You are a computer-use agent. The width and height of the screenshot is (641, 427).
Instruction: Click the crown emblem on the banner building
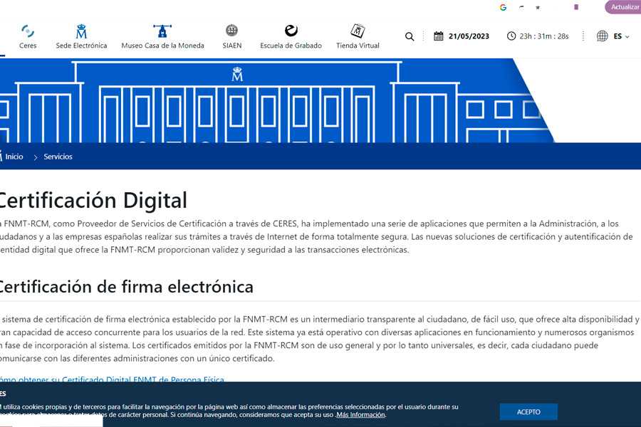[237, 74]
